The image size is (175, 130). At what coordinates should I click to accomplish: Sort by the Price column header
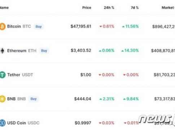point(87,8)
